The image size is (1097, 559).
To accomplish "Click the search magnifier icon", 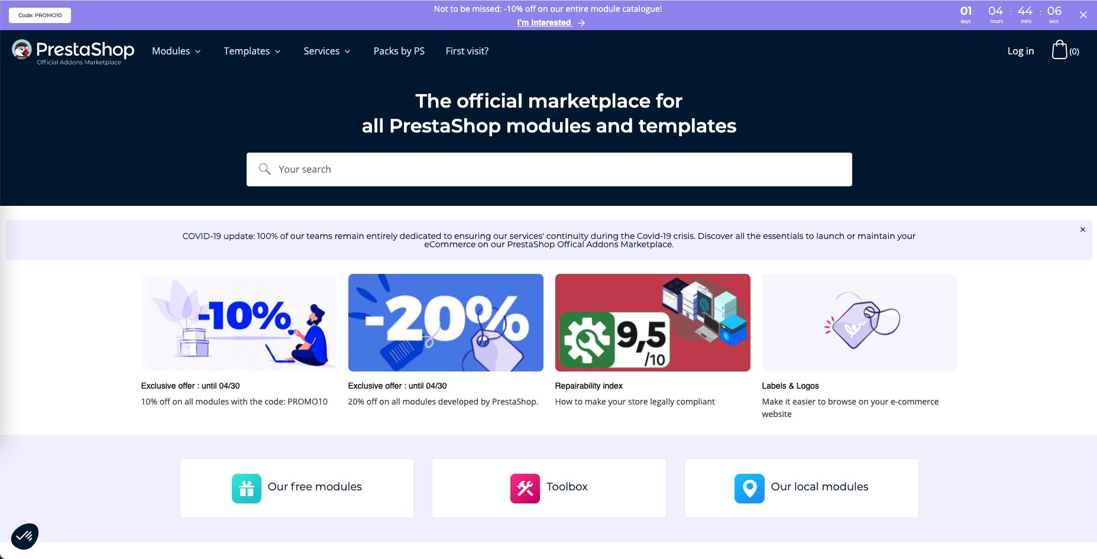I will (x=264, y=169).
